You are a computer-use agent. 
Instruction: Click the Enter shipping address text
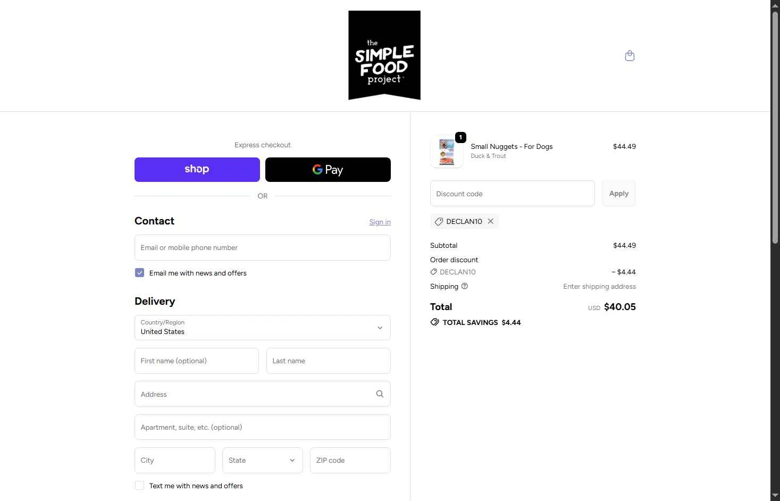600,286
